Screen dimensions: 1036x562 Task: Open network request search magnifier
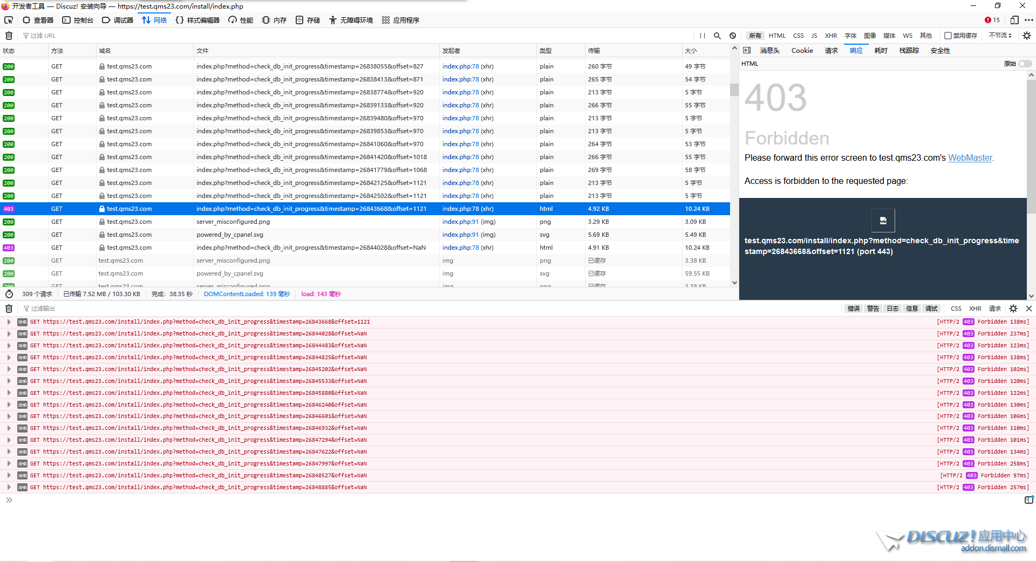point(717,36)
